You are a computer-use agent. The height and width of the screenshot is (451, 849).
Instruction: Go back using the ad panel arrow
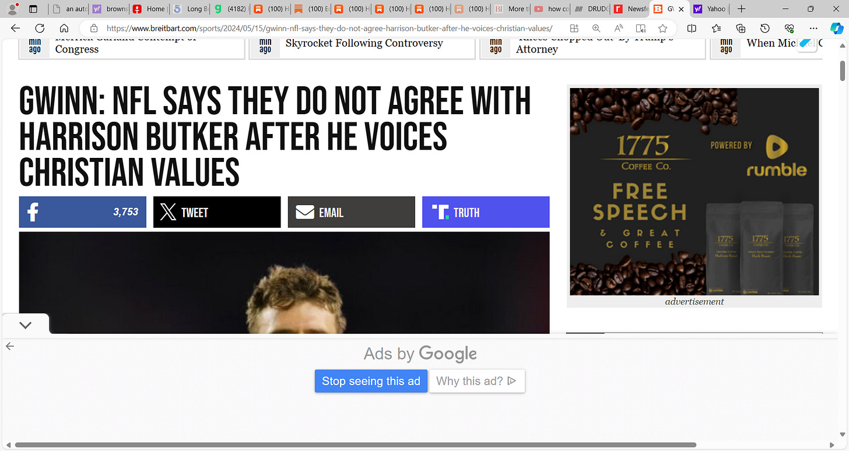[x=9, y=346]
